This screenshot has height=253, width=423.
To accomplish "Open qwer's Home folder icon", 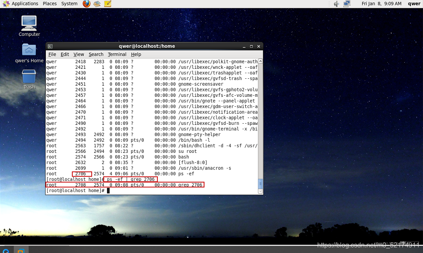I will pyautogui.click(x=29, y=53).
